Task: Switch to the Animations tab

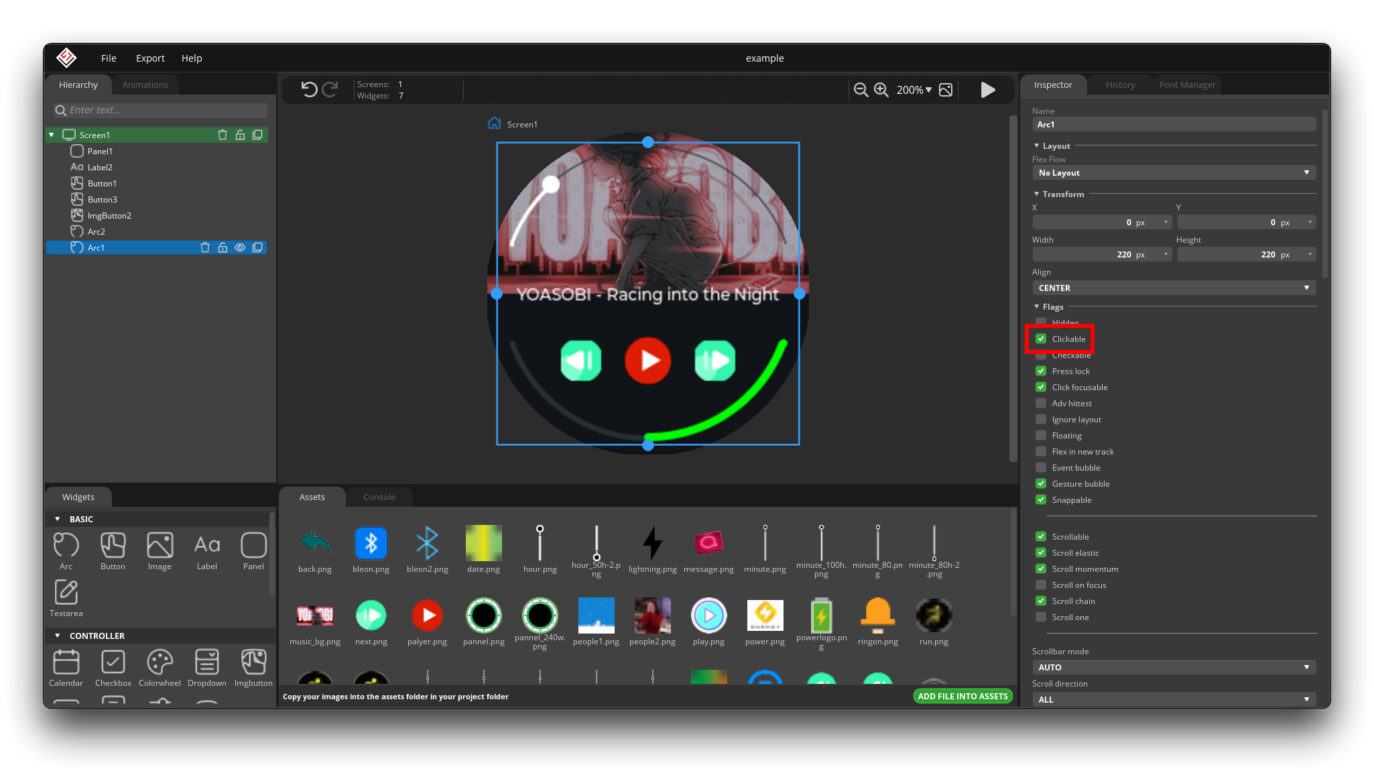Action: point(145,84)
